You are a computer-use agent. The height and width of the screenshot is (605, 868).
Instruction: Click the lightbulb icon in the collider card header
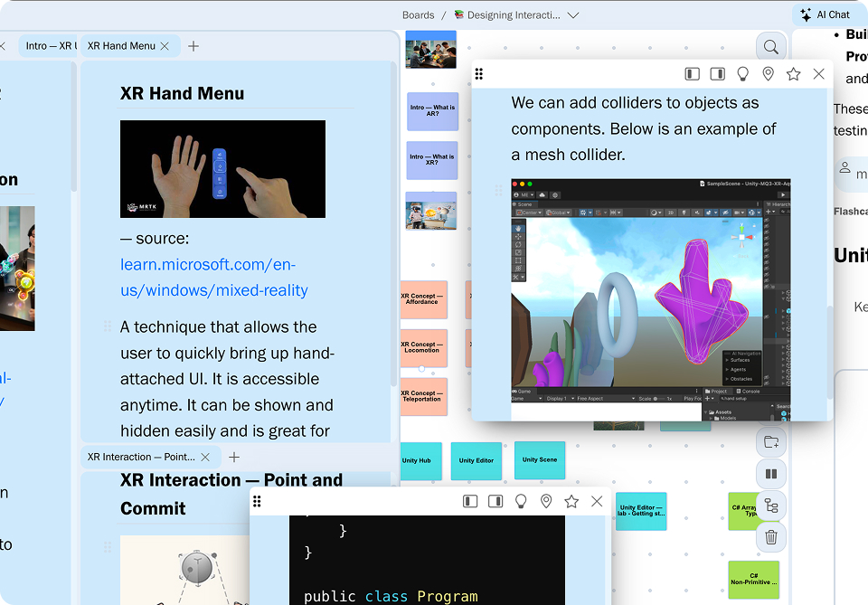[742, 74]
